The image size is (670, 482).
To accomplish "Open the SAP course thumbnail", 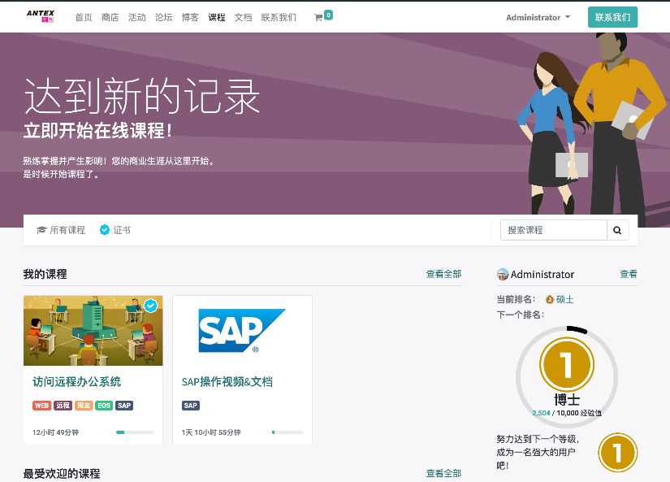I will (x=242, y=330).
